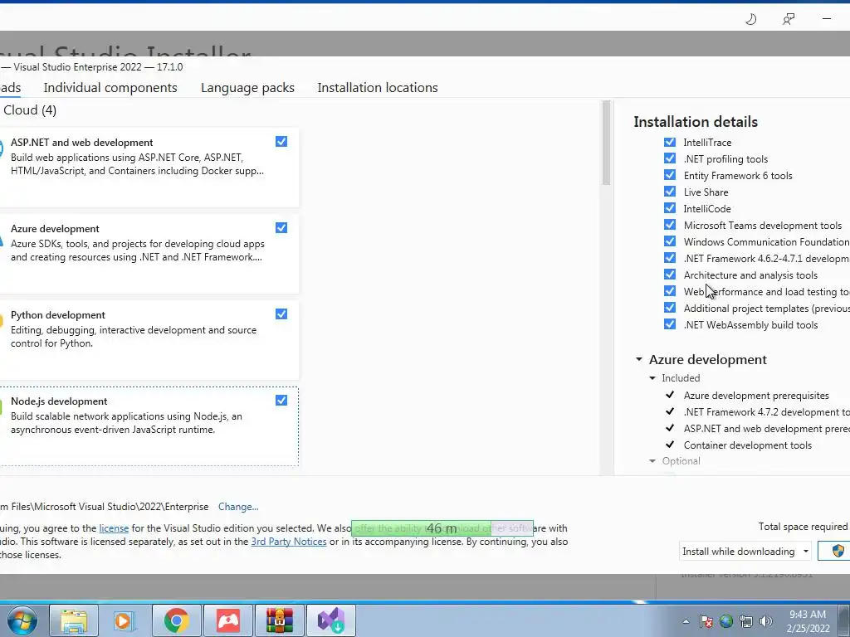This screenshot has height=637, width=850.
Task: Toggle Windows Communication Foundation checkbox
Action: point(670,241)
